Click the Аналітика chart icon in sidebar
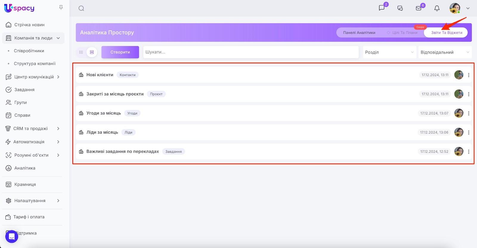Viewport: 477px width, 248px height. [x=9, y=168]
